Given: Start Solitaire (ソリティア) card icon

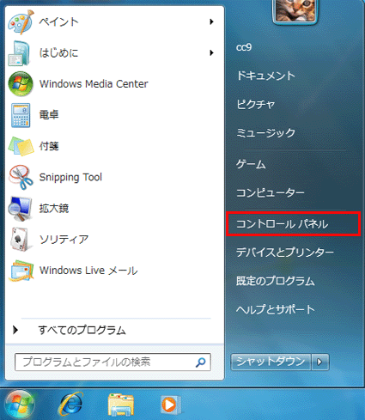Looking at the screenshot, I should 20,240.
